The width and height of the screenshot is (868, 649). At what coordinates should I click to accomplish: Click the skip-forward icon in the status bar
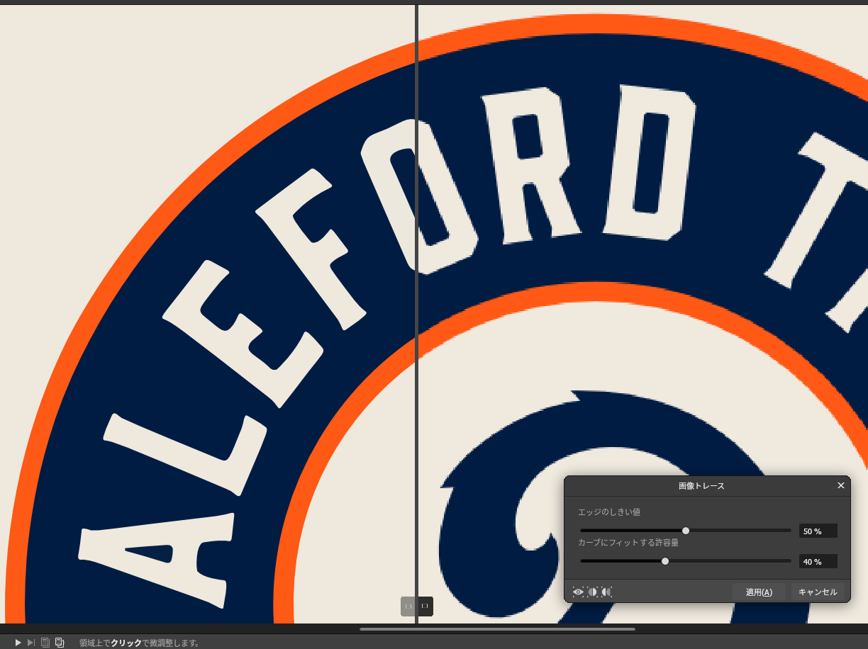(30, 643)
